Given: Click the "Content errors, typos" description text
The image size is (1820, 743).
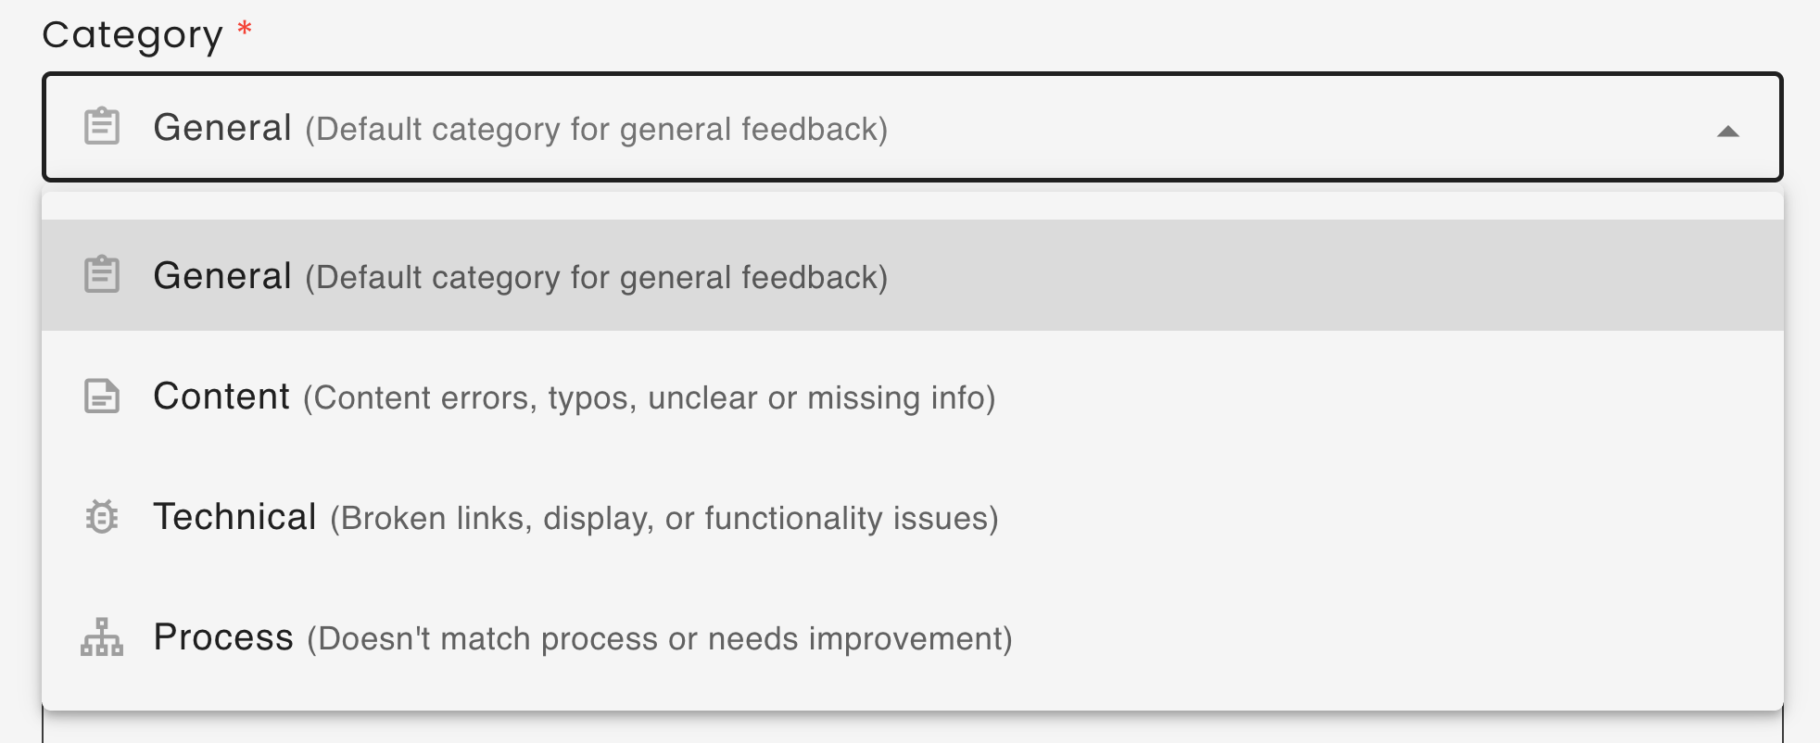Looking at the screenshot, I should coord(649,398).
